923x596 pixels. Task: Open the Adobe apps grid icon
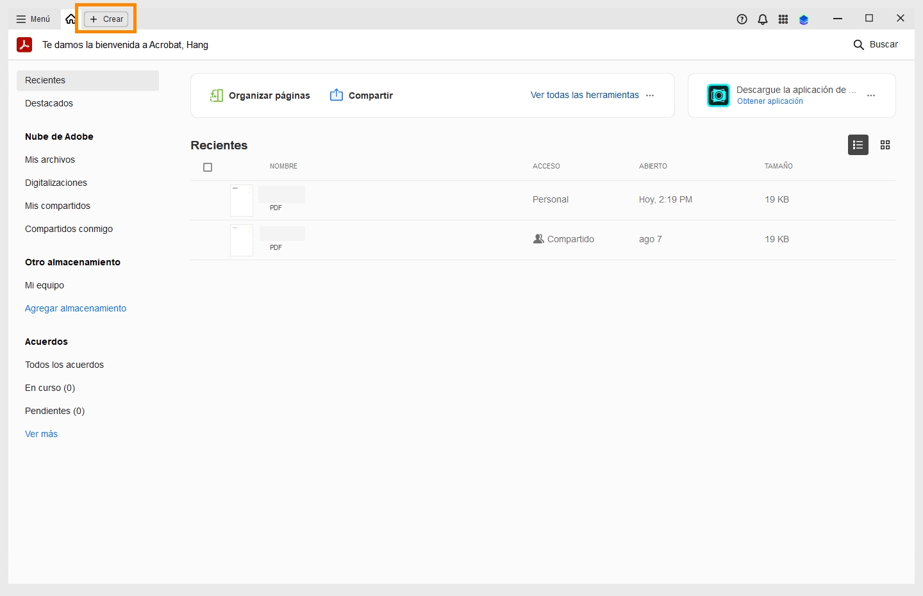[x=783, y=19]
